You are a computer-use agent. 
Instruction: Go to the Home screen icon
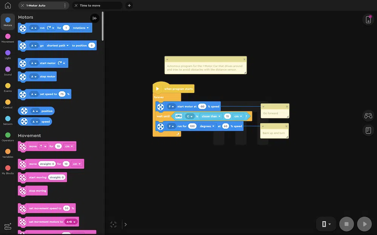click(x=8, y=6)
